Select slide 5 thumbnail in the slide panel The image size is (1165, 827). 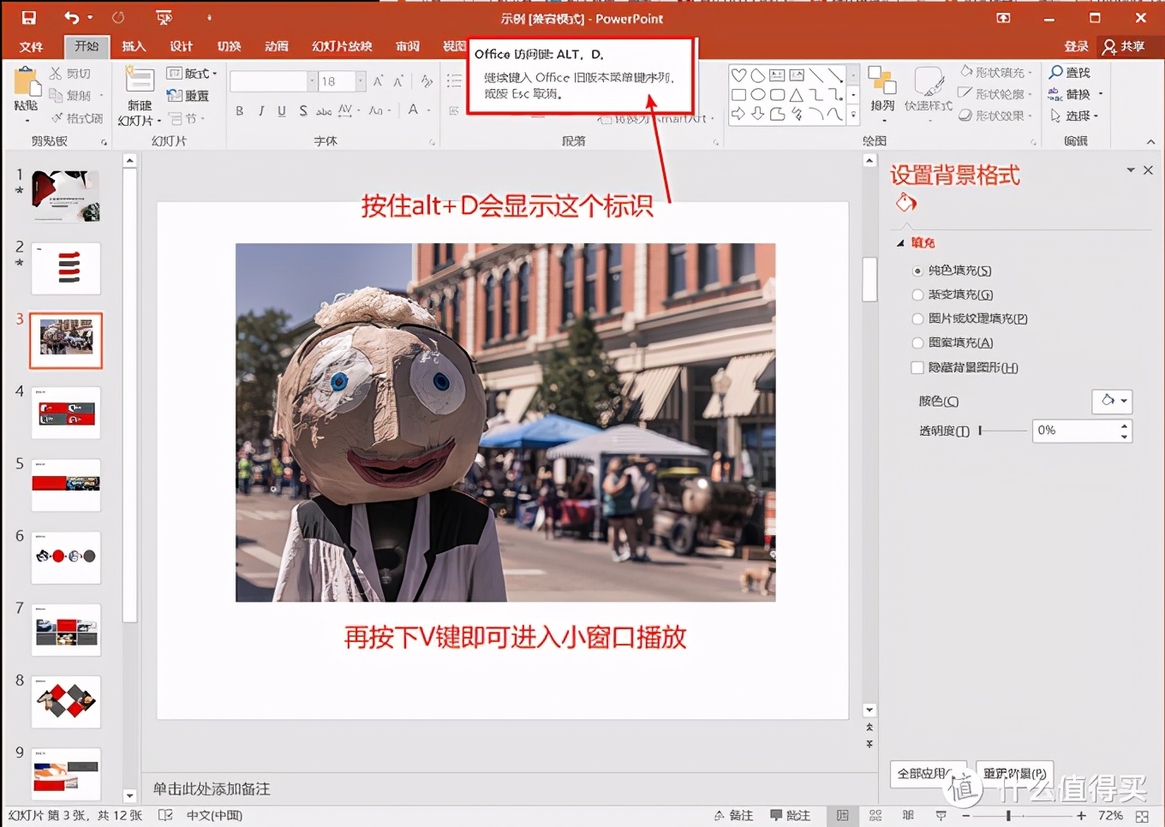(x=65, y=485)
